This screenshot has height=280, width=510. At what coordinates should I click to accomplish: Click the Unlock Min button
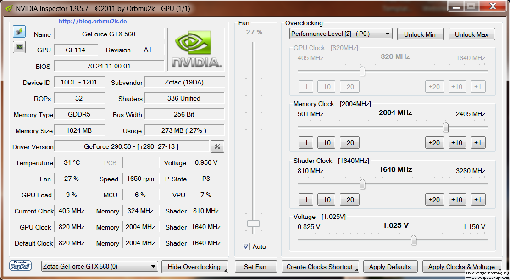click(x=420, y=34)
